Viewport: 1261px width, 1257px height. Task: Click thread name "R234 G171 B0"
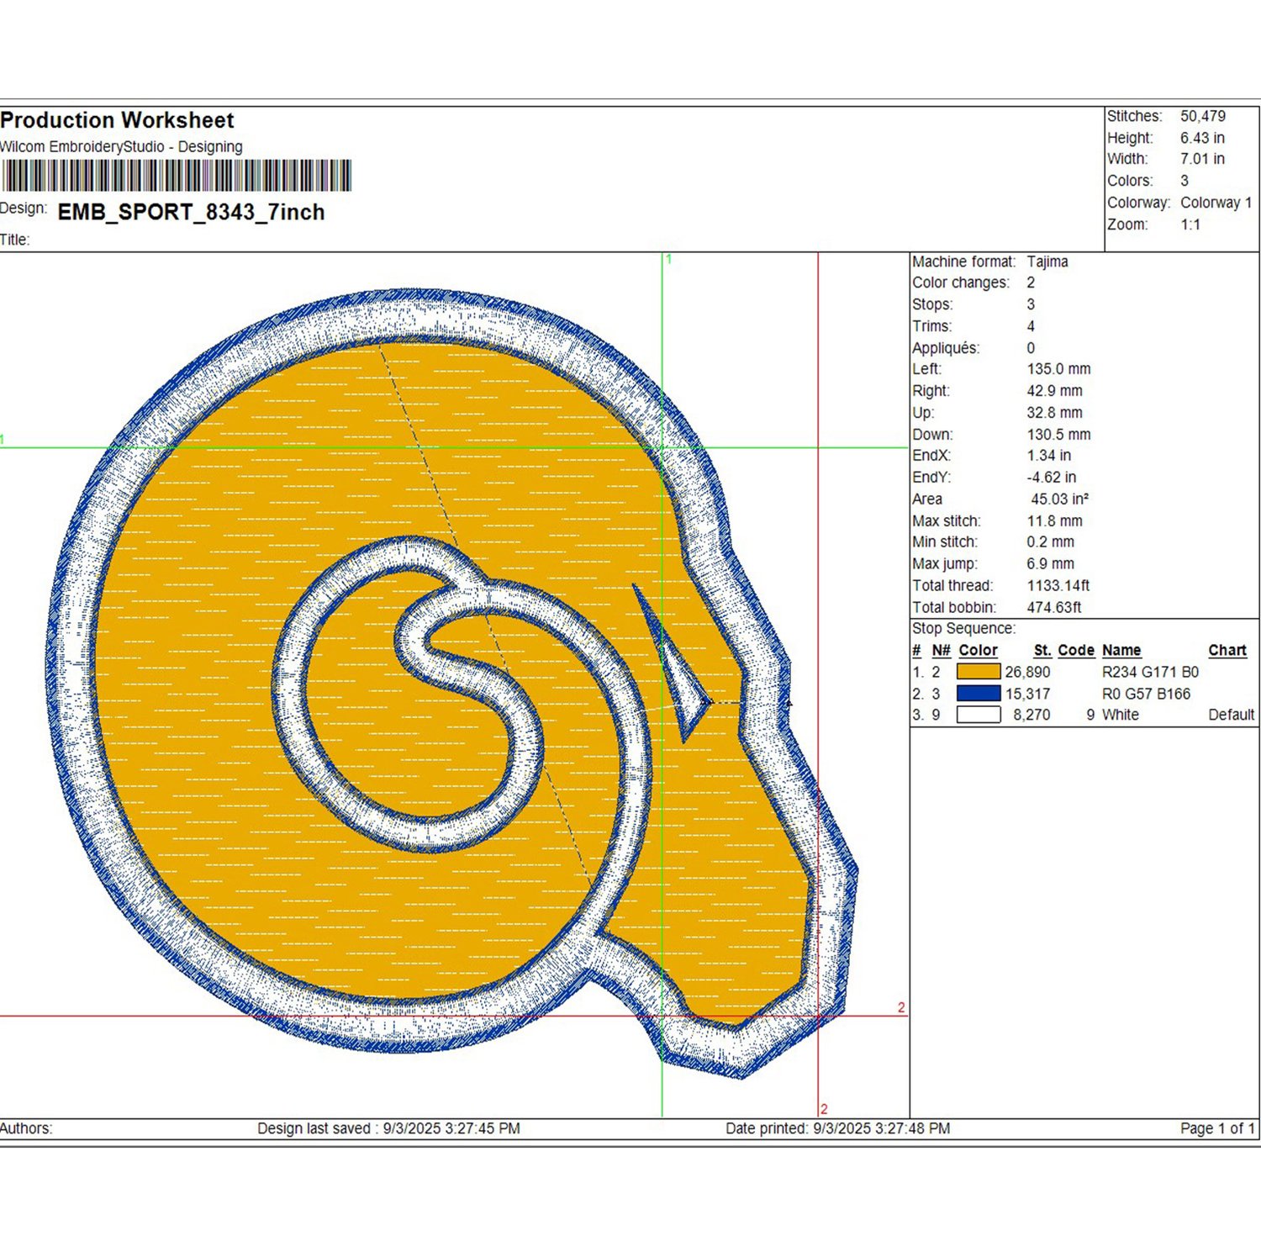coord(1150,673)
